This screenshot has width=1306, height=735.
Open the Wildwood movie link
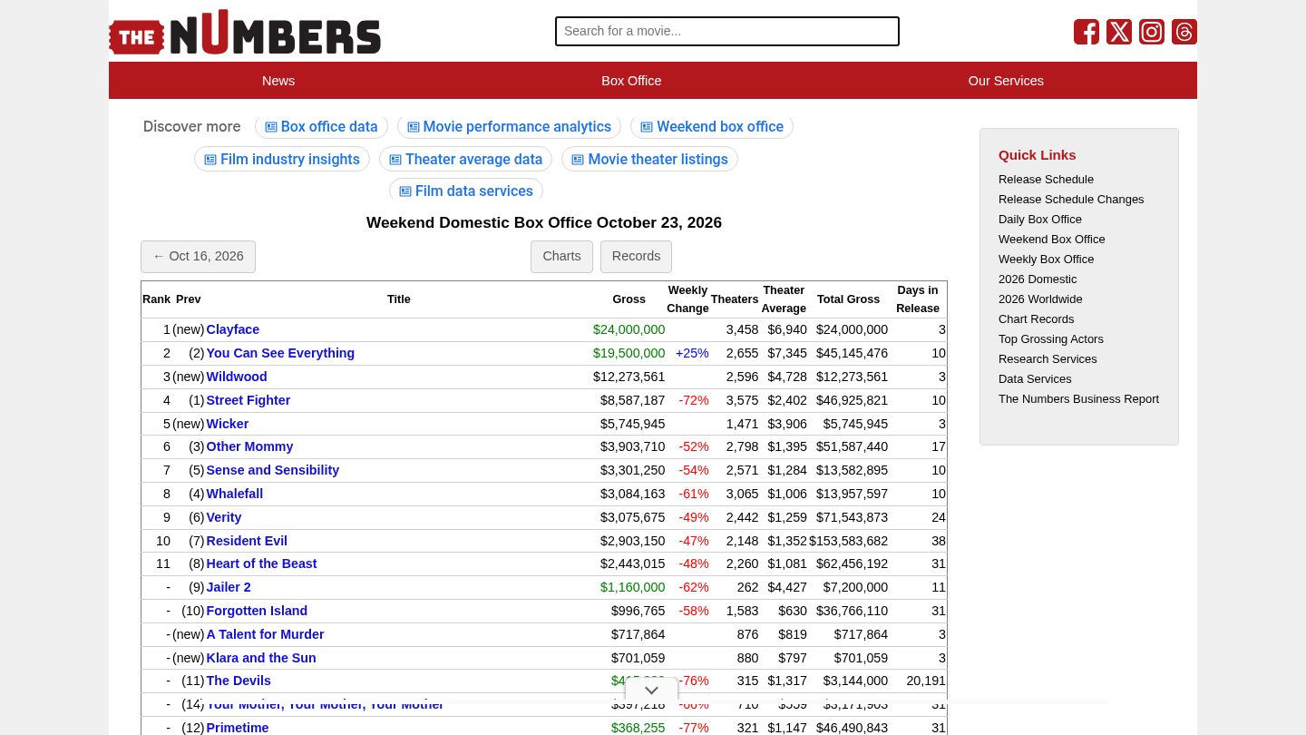[237, 377]
